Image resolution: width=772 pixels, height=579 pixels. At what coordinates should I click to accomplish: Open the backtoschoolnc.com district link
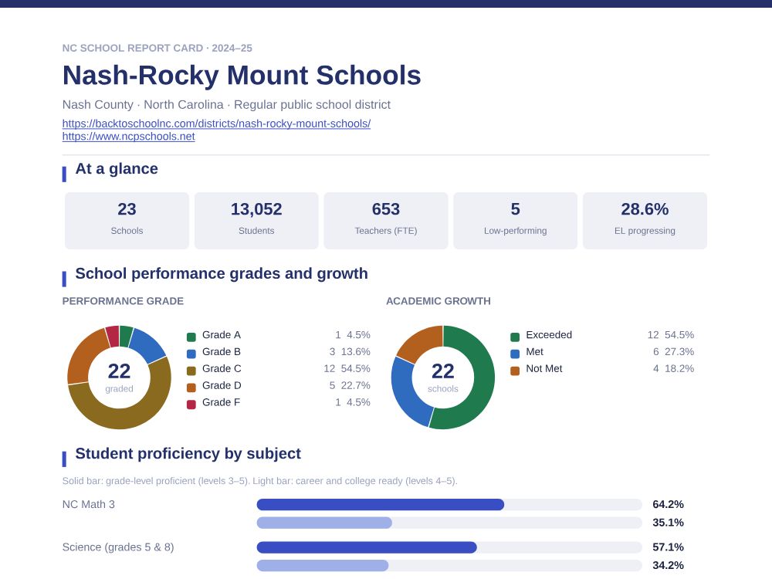click(216, 124)
